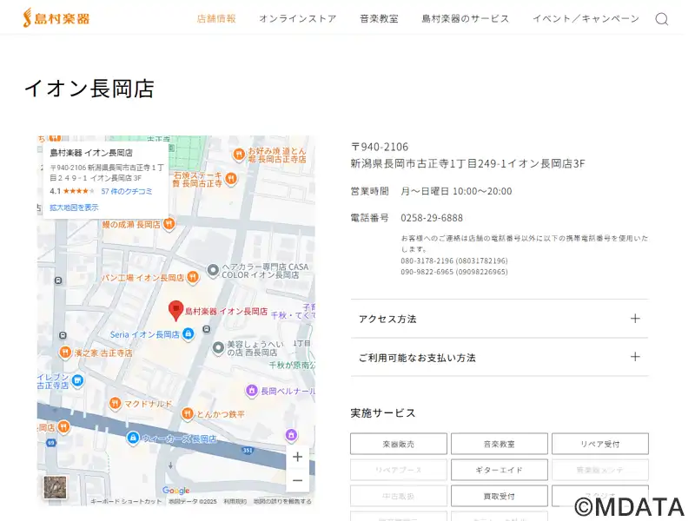Click the 〒940-2106 postal code text
695x521 pixels.
(x=380, y=147)
